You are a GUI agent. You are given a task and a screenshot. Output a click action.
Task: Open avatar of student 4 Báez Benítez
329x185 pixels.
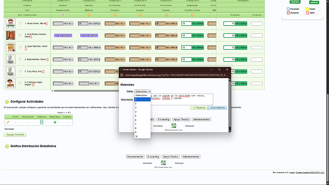pyautogui.click(x=10, y=60)
